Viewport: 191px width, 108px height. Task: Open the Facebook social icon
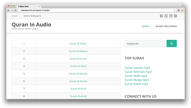point(161,16)
